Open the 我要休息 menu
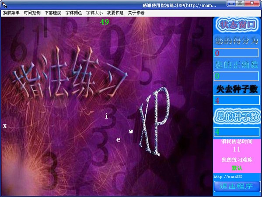This screenshot has height=197, width=262. click(x=115, y=13)
